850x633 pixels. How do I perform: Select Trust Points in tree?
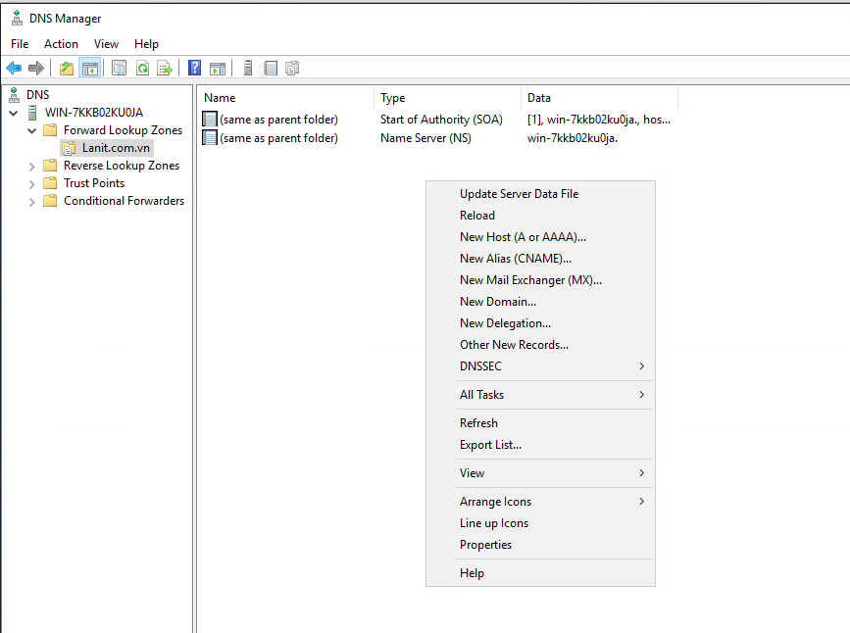pyautogui.click(x=94, y=183)
